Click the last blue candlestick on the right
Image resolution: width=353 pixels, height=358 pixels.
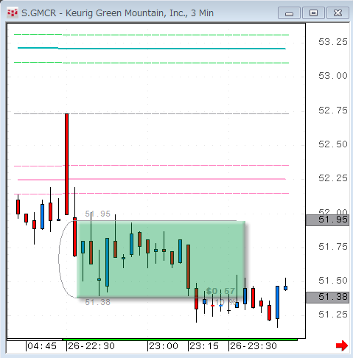(285, 288)
